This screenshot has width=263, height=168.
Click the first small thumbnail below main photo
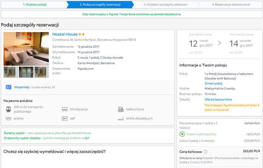point(11,72)
